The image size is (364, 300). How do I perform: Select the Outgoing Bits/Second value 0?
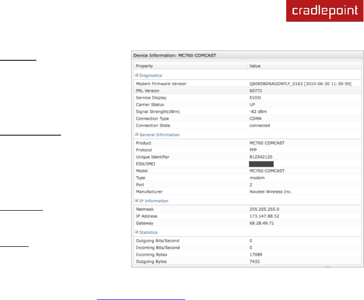(x=251, y=241)
